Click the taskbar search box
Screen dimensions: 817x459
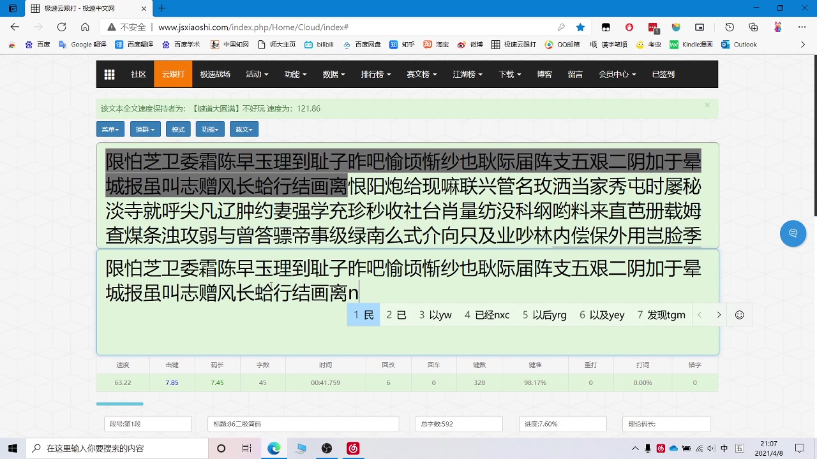117,448
